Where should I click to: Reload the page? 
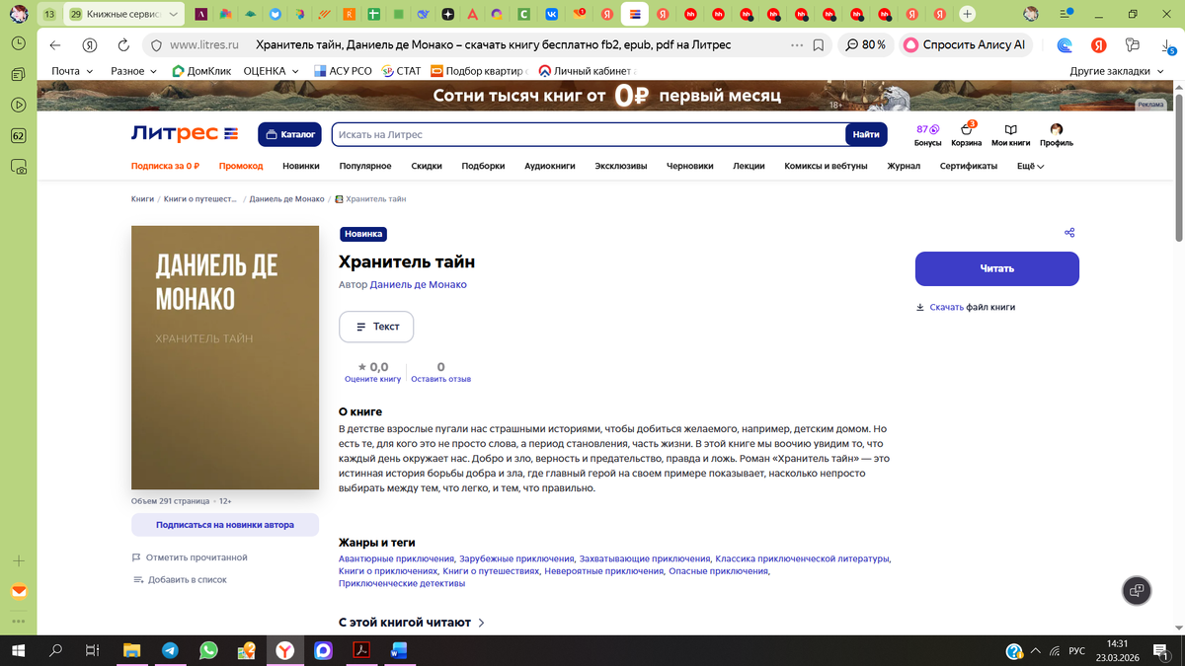click(123, 45)
